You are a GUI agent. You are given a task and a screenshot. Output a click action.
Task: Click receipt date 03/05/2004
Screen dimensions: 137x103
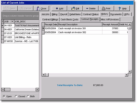(51, 32)
